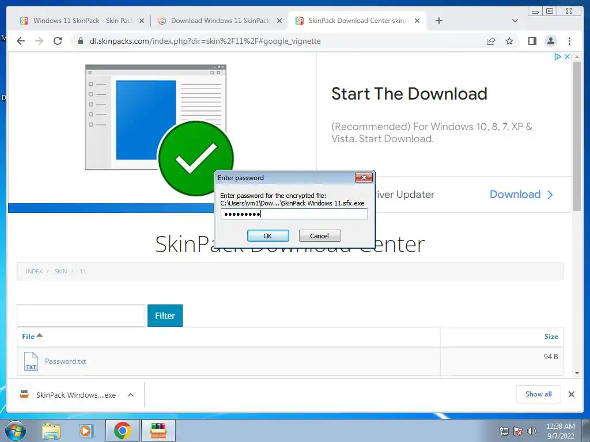Click the Chrome taskbar icon
The image size is (590, 442).
point(122,430)
